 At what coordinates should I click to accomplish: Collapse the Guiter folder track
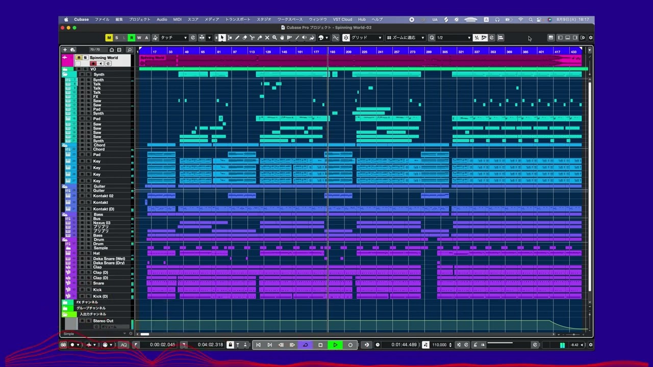[x=65, y=187]
